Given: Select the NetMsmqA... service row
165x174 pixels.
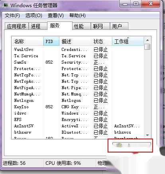Looking at the screenshot, I should pos(78,94).
